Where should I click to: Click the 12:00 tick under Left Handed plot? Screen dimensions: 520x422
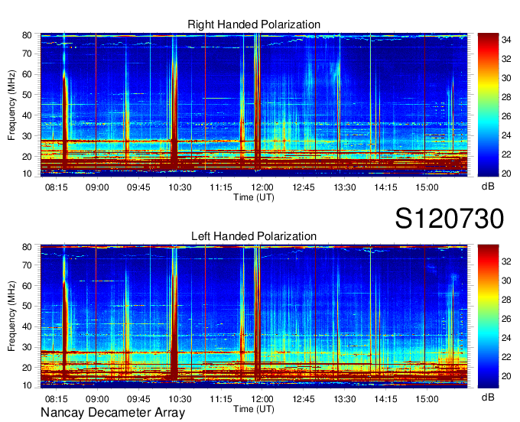(x=262, y=399)
